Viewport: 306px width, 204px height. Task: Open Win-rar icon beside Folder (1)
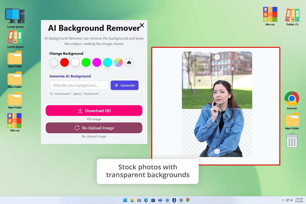270,16
